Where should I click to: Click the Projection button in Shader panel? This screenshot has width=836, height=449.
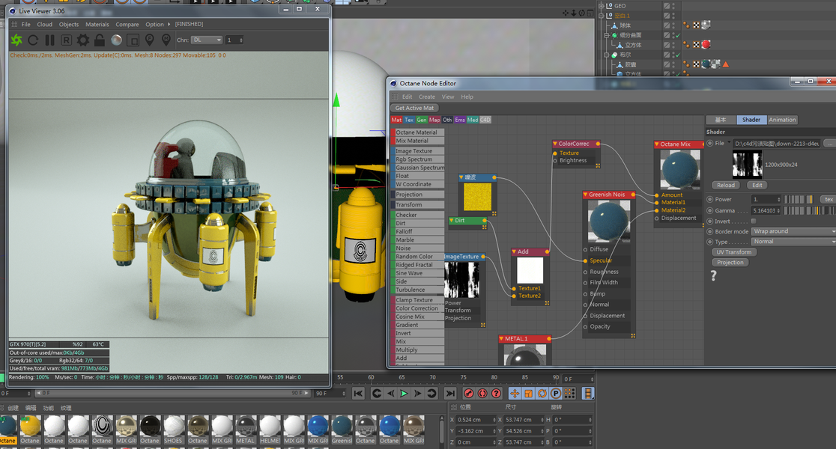point(730,263)
